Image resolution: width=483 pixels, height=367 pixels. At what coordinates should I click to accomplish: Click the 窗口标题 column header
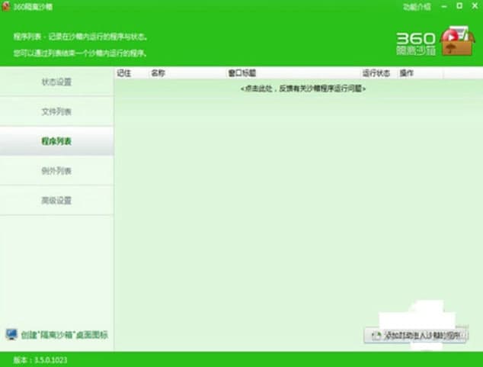tap(242, 73)
